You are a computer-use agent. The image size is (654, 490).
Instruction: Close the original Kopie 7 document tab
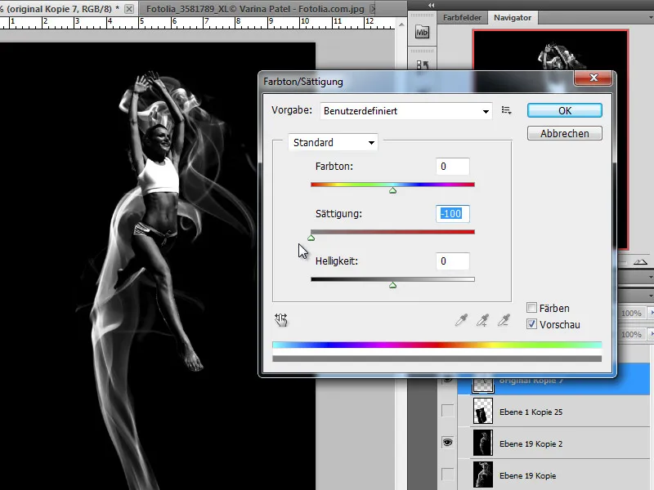click(129, 9)
